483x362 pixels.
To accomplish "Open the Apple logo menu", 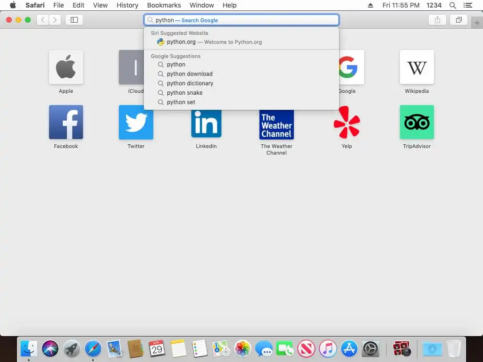I will coord(13,5).
